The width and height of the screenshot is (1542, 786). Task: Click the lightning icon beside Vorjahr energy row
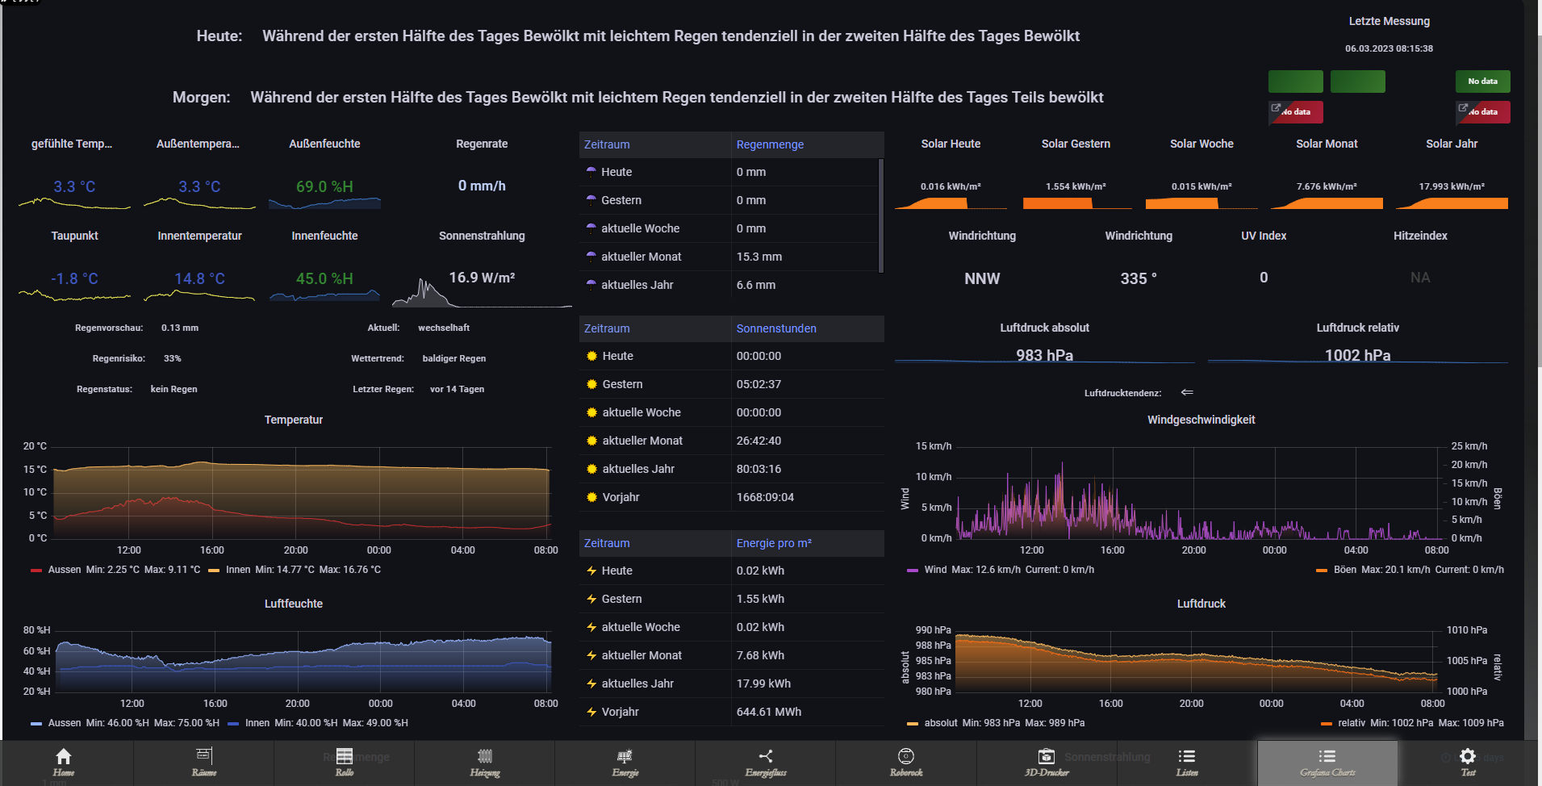click(591, 712)
